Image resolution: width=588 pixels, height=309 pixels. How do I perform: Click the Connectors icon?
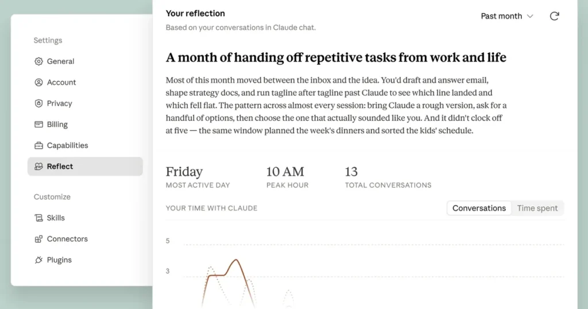pos(38,239)
